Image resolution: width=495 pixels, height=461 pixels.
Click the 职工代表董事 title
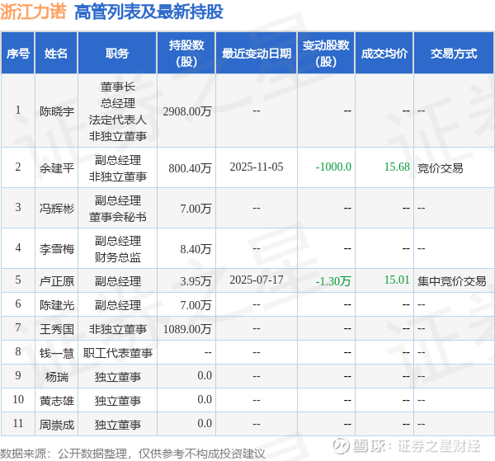(x=117, y=353)
